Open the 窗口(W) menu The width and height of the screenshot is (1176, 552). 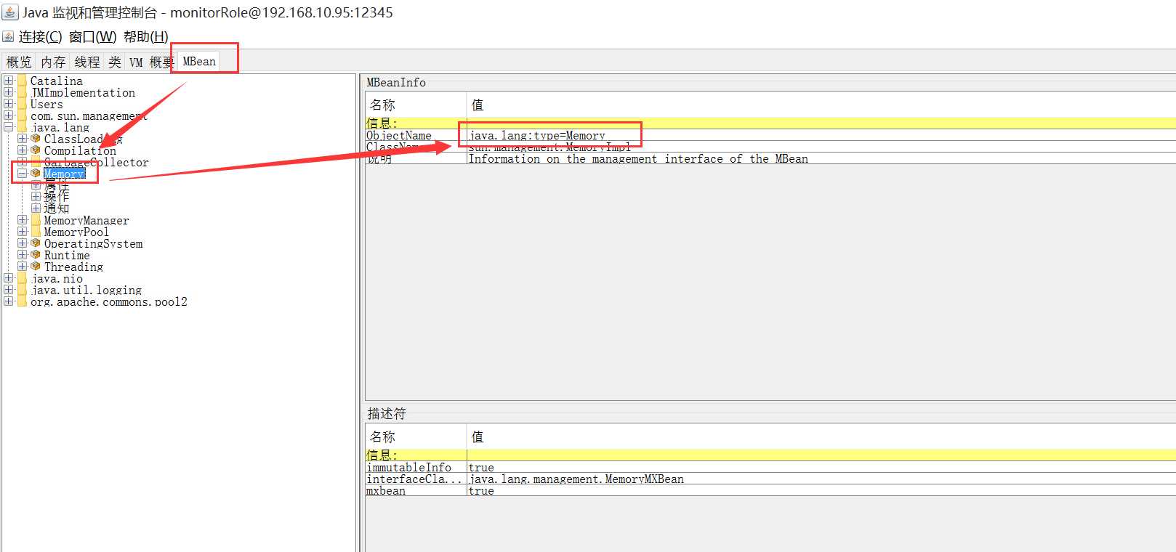(x=92, y=36)
